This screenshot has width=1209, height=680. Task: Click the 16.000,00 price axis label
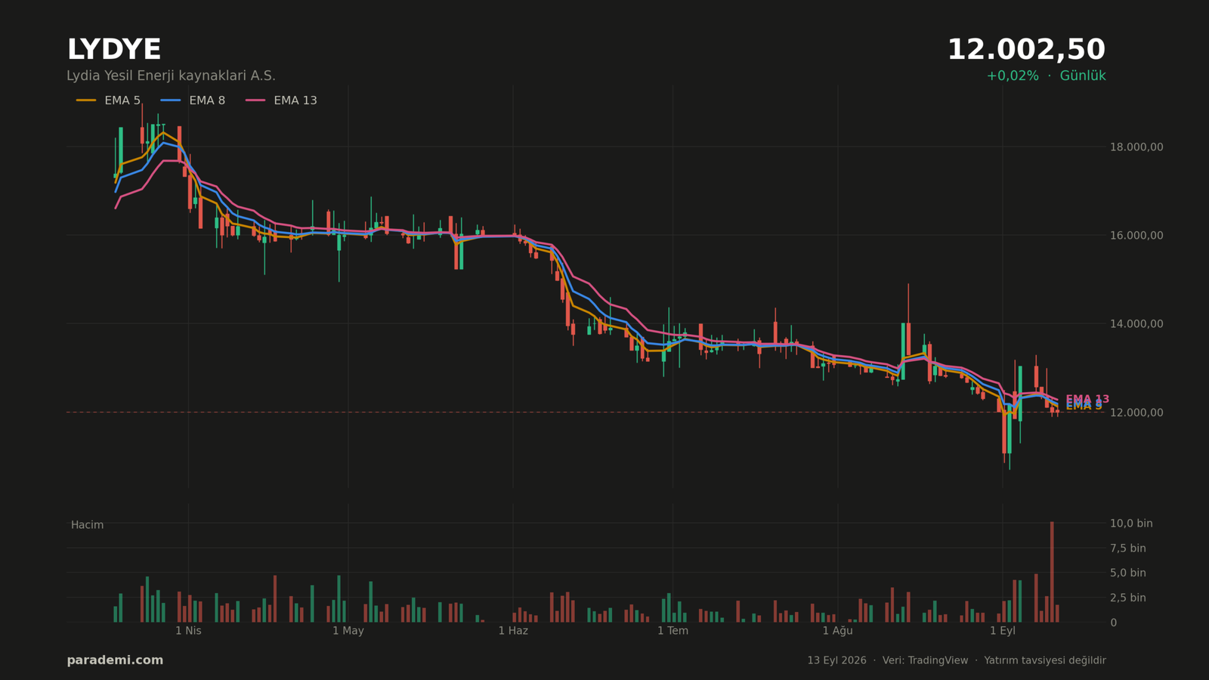[1136, 236]
